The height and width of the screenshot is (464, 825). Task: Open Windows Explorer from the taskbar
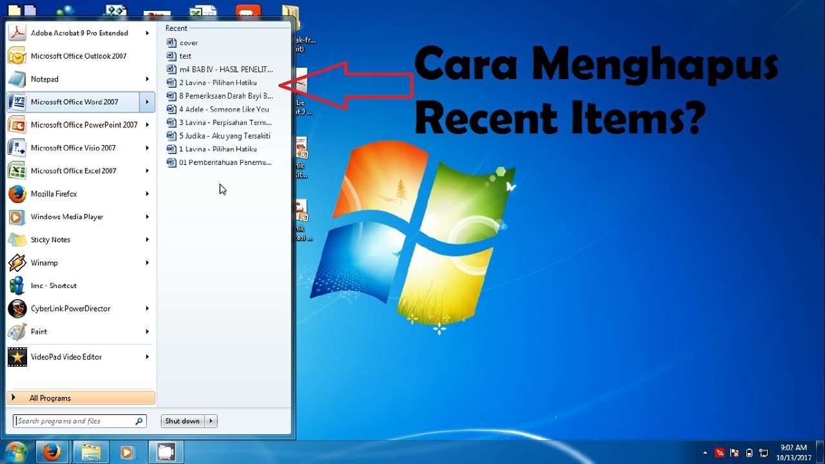point(90,452)
